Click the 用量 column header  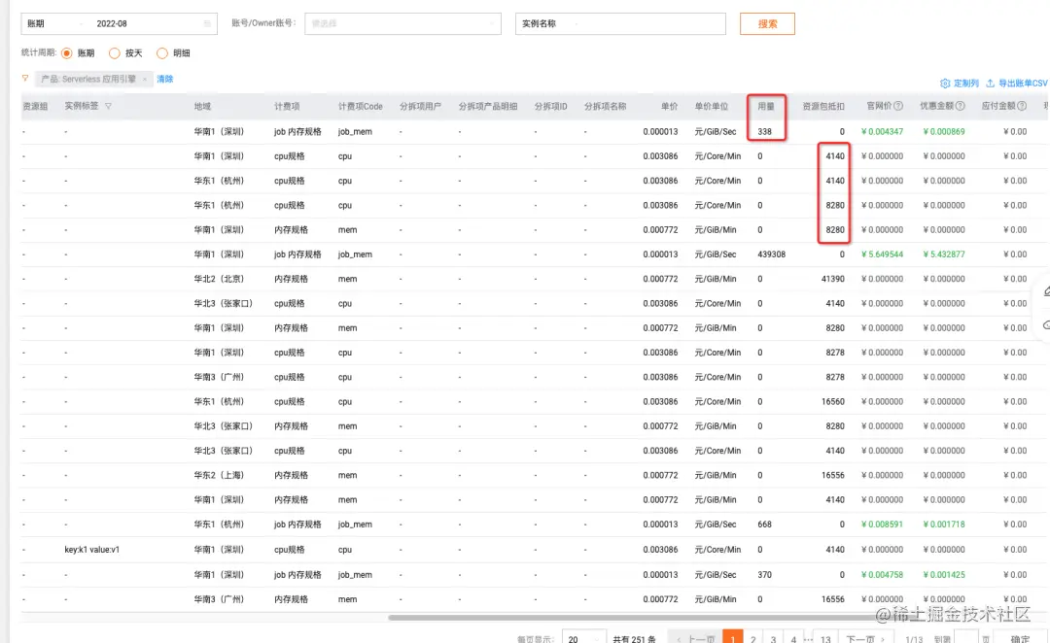[766, 106]
